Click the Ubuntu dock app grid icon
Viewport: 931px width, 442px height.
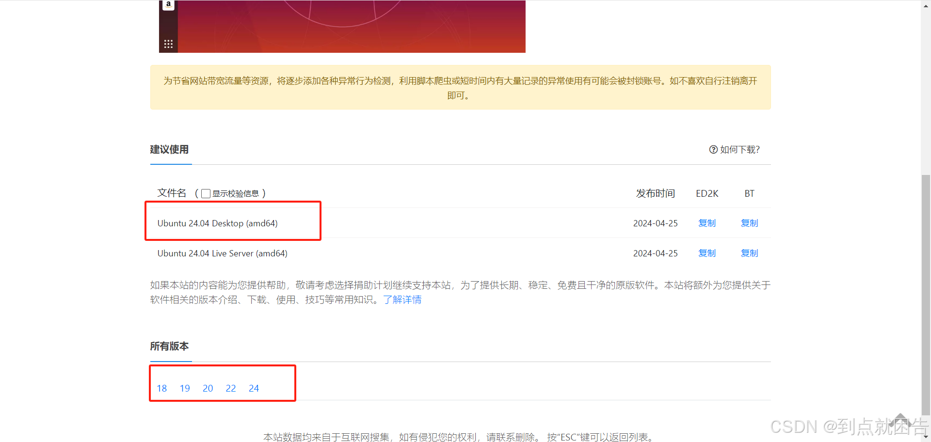coord(168,44)
